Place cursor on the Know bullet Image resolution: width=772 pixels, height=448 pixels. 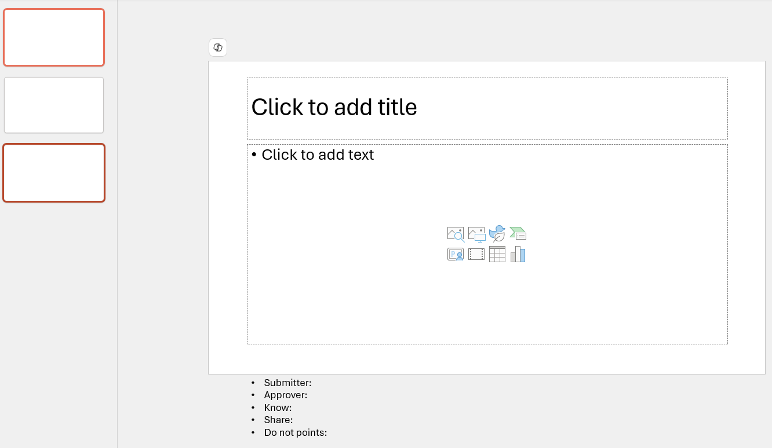[278, 407]
